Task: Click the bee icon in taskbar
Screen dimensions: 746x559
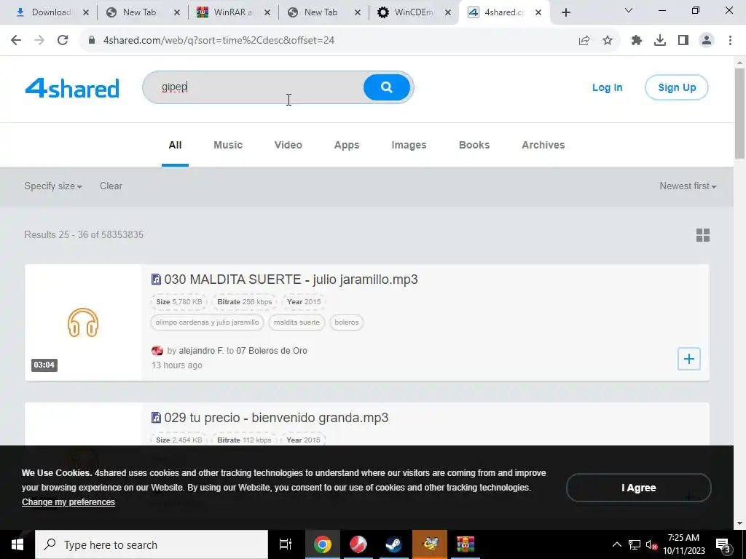Action: [x=430, y=544]
